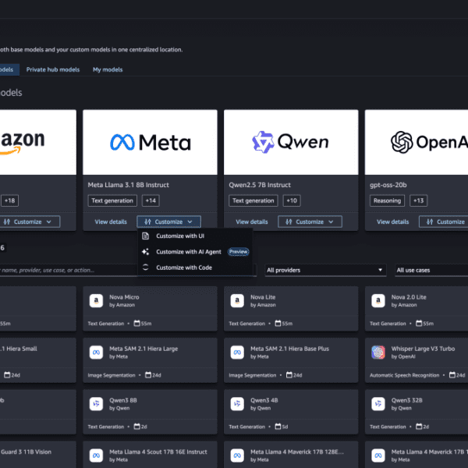Viewport: 468px width, 468px height.
Task: Click the Amazon icon on Nova 2.0 Lite card
Action: [378, 300]
